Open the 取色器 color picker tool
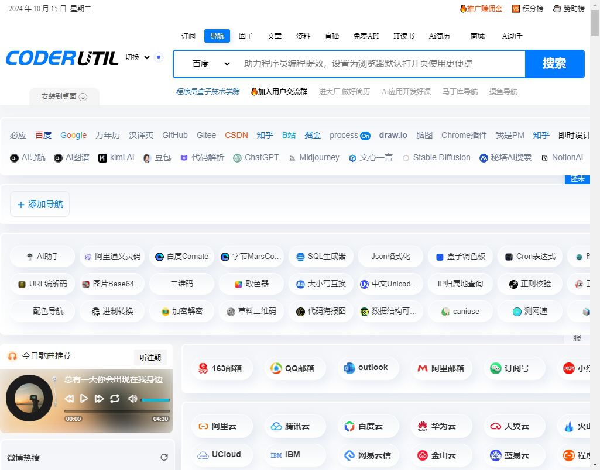 (251, 284)
